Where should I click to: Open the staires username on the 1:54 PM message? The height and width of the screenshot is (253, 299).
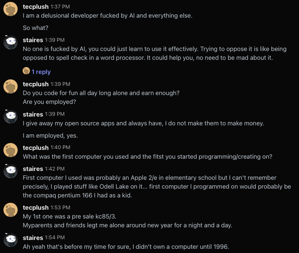click(33, 238)
